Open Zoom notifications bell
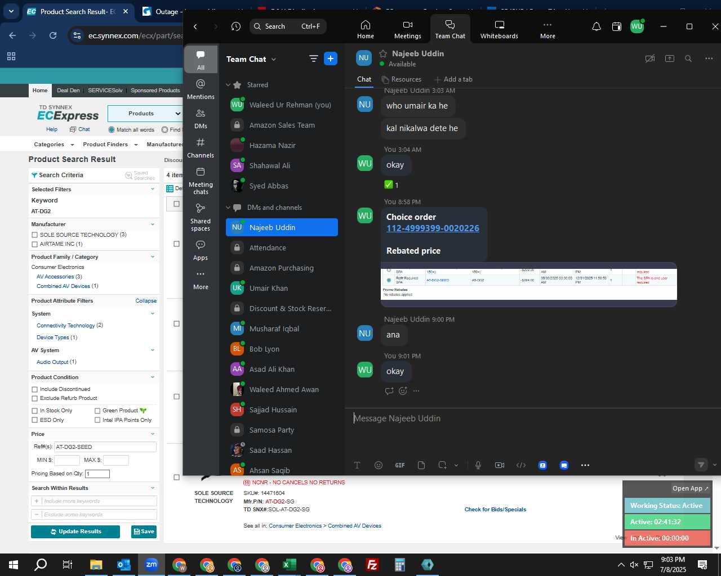 pos(597,26)
